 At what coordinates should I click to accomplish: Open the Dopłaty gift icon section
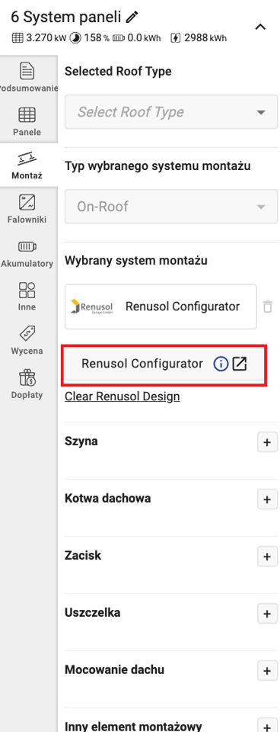27,384
